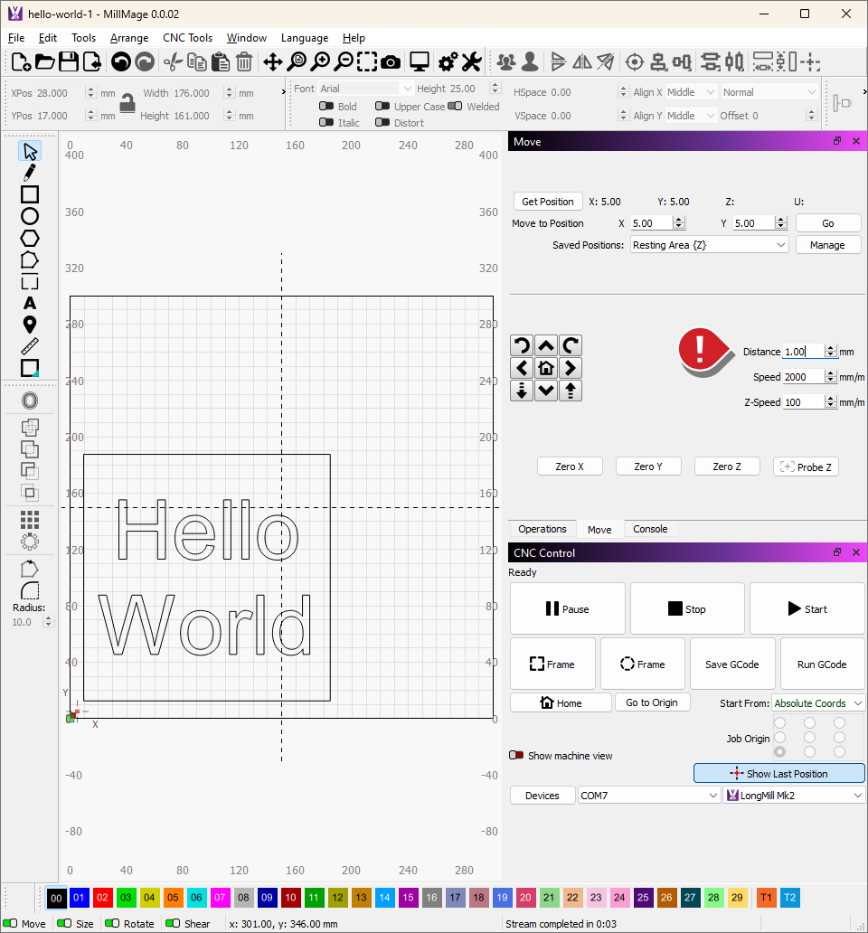The image size is (868, 933).
Task: Open settings with the gears icon
Action: tap(447, 62)
